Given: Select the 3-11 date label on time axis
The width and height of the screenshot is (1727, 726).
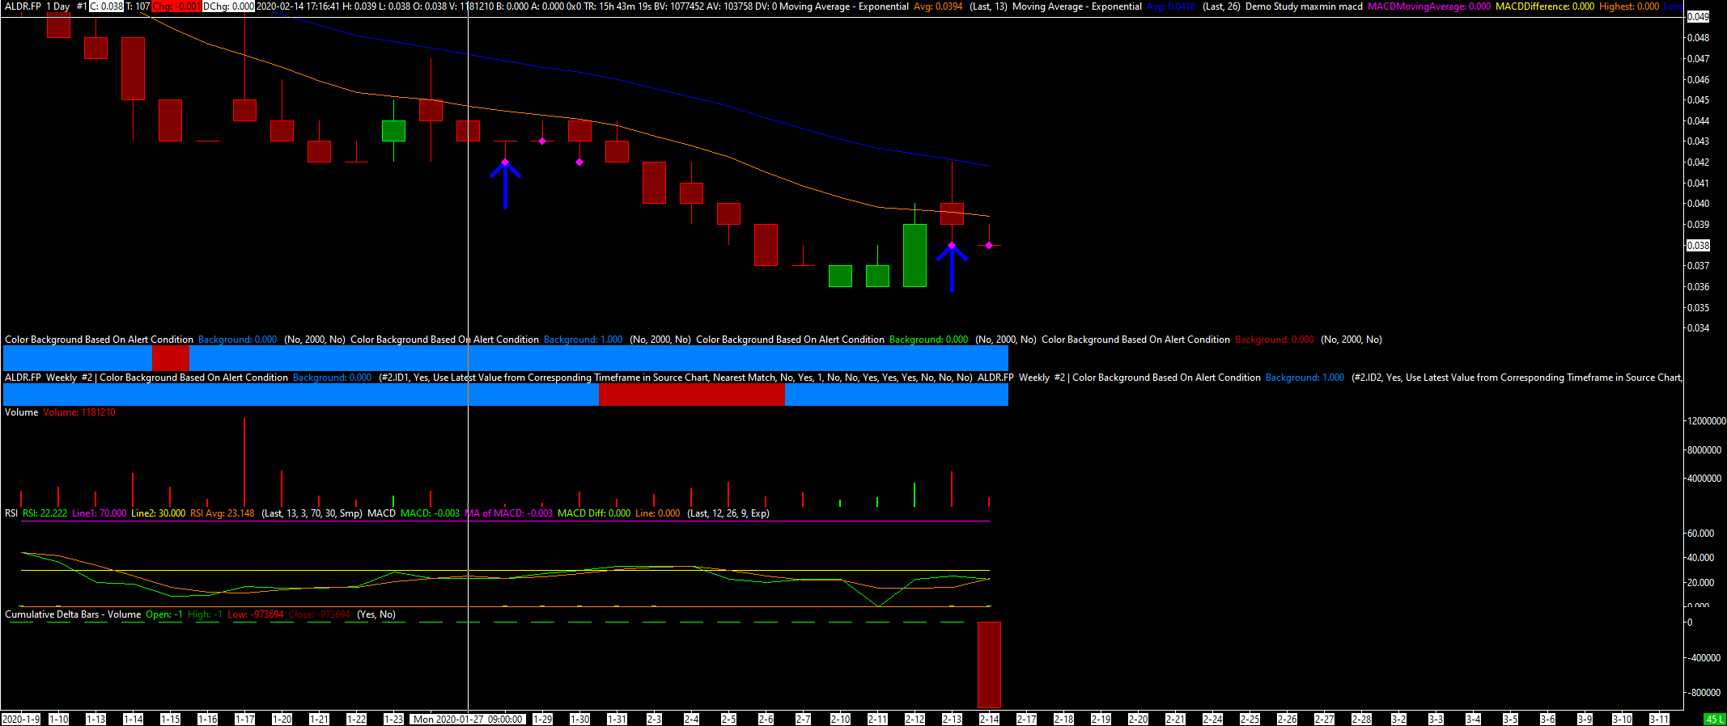Looking at the screenshot, I should coord(1659,720).
